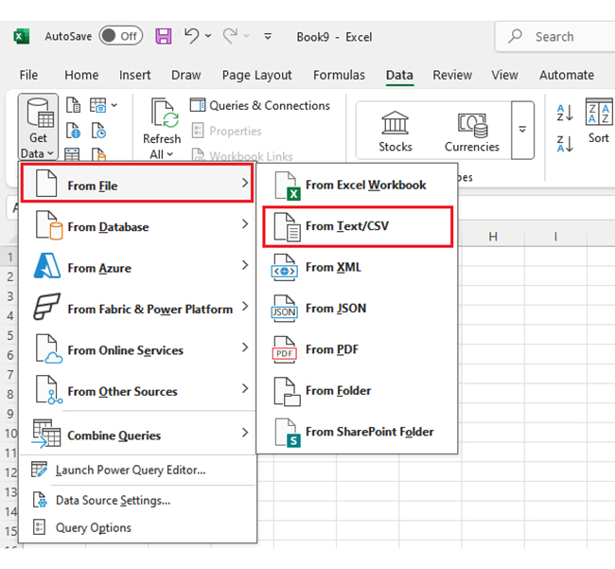Select From XML option
Viewport: 615px width, 569px height.
coord(357,268)
